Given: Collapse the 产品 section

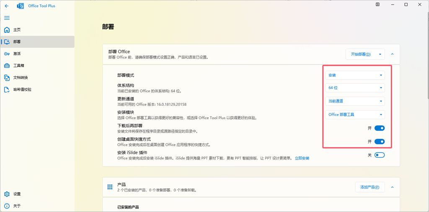Looking at the screenshot, I should [392, 187].
